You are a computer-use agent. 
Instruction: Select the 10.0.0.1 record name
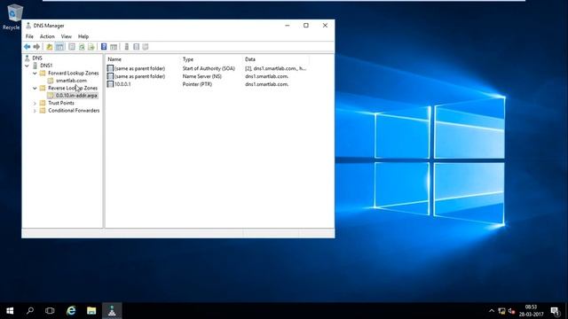tap(122, 84)
